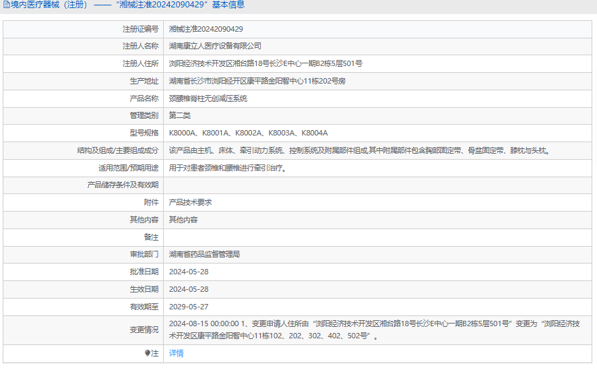Select structure description starting 该产品由主机
Image resolution: width=597 pixels, height=368 pixels.
[360, 150]
